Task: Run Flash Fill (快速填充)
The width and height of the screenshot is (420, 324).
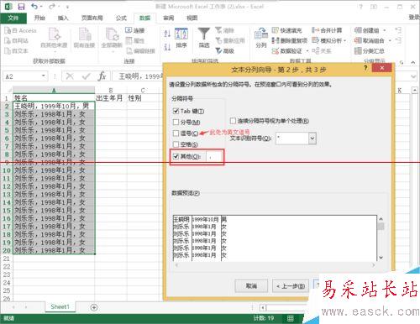Action: [287, 30]
